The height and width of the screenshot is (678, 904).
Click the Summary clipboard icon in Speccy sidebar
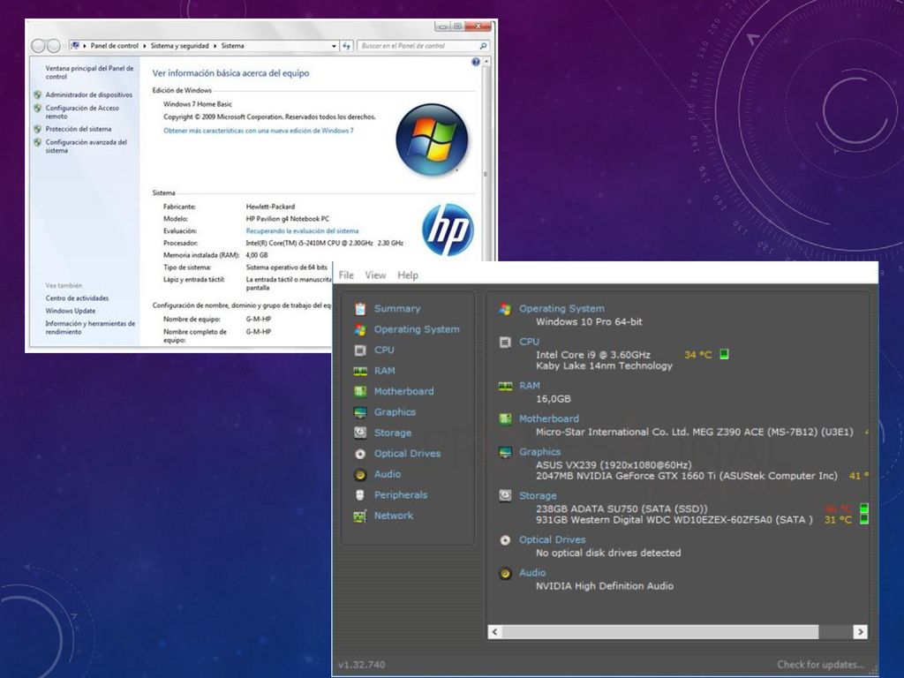click(x=360, y=309)
